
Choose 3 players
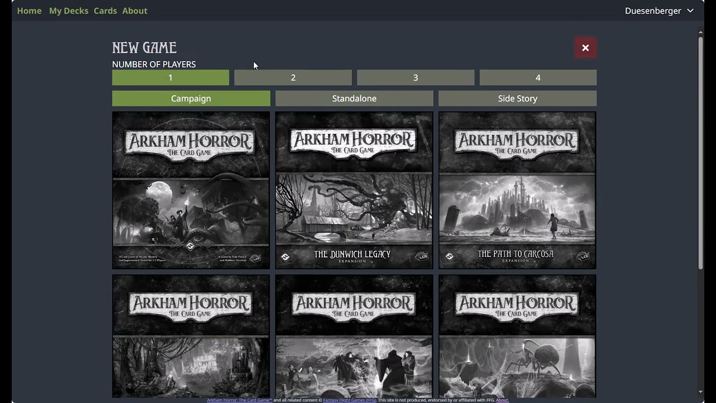(416, 78)
